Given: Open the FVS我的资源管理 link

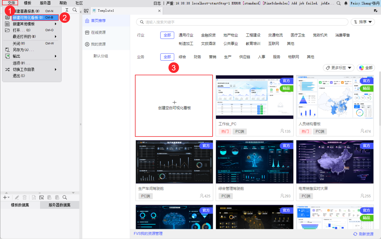Looking at the screenshot, I should [x=148, y=233].
